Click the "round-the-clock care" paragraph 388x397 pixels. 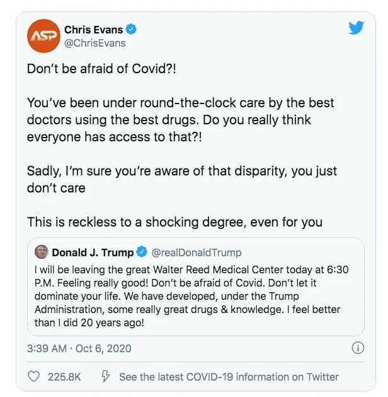point(180,120)
